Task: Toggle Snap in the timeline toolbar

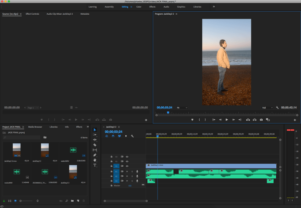Action: pyautogui.click(x=113, y=136)
